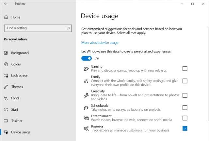
Task: Click the search magnifier icon
Action: [x=68, y=28]
